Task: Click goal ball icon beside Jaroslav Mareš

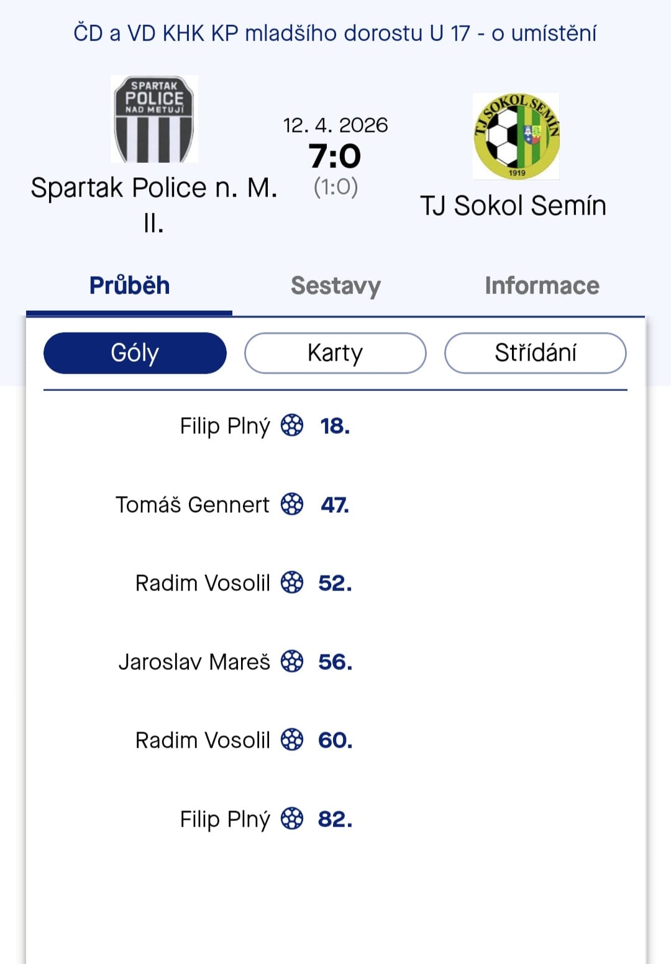Action: pos(292,661)
